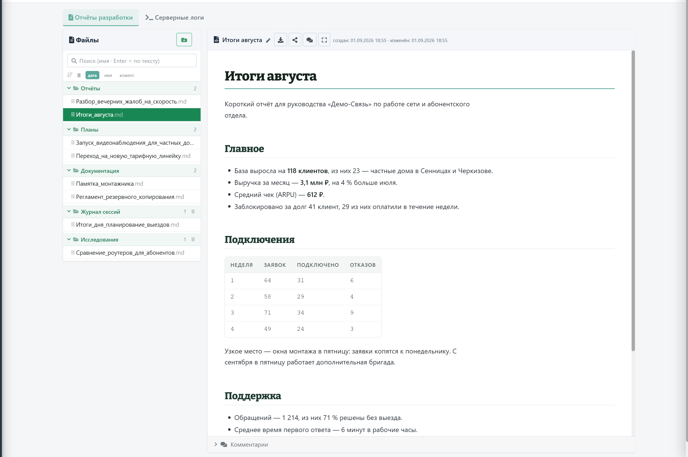This screenshot has width=688, height=457.
Task: Click the file search input field
Action: point(132,61)
